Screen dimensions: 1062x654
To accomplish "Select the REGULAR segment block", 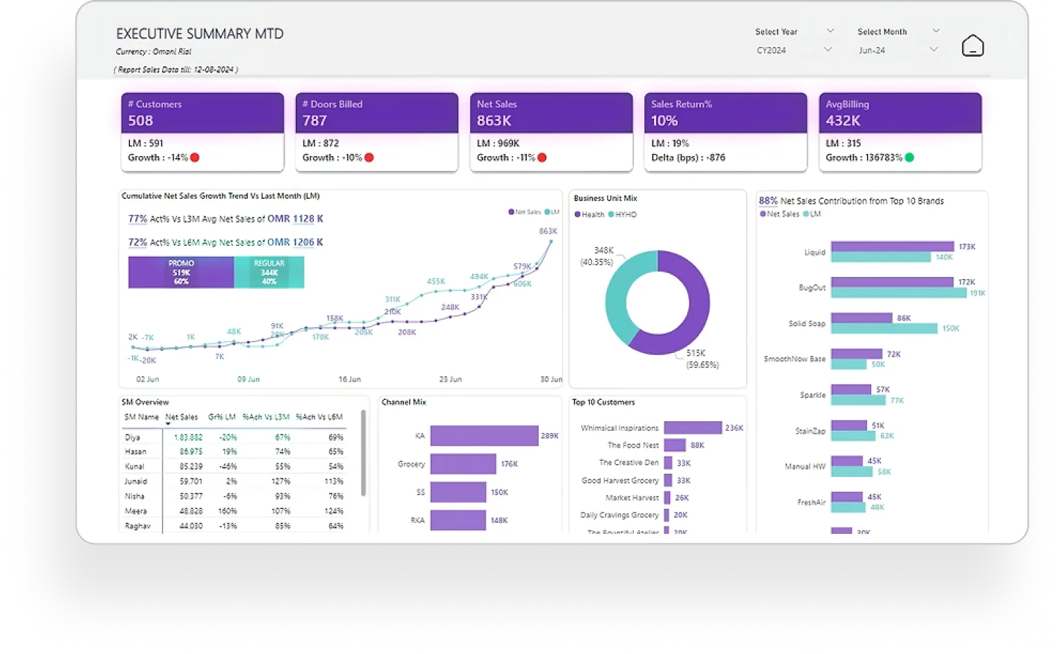I will coord(269,272).
